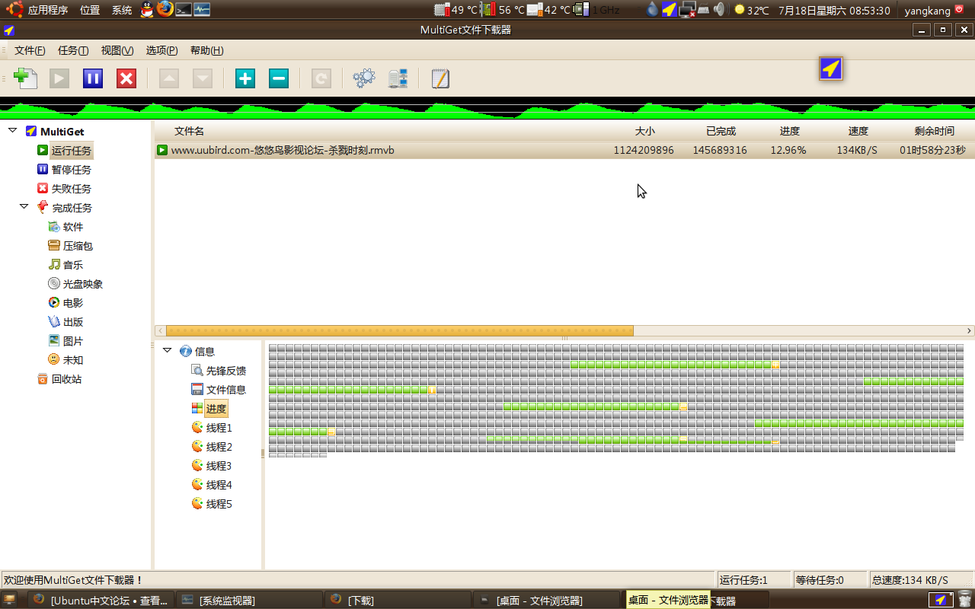Click the move task up arrow
Viewport: 975px width, 609px height.
(x=169, y=78)
